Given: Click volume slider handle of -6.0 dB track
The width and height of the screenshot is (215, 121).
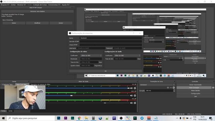Looking at the screenshot, I should 105,103.
